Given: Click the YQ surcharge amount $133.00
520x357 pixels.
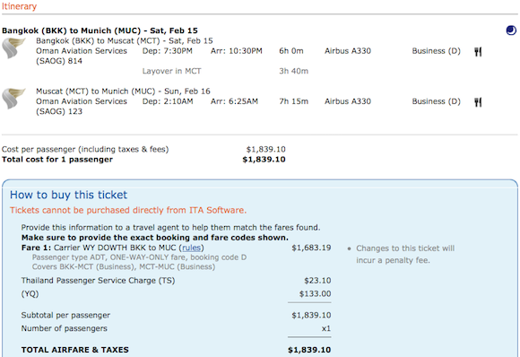Looking at the screenshot, I should point(315,294).
